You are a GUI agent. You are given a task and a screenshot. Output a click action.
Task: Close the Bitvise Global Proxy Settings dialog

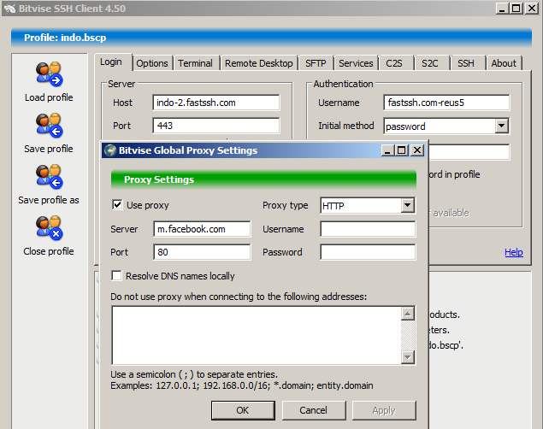pyautogui.click(x=417, y=150)
